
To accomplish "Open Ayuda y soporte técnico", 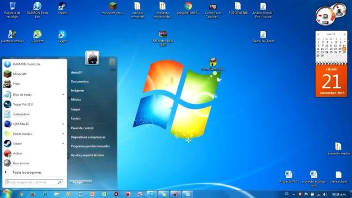I will [87, 155].
